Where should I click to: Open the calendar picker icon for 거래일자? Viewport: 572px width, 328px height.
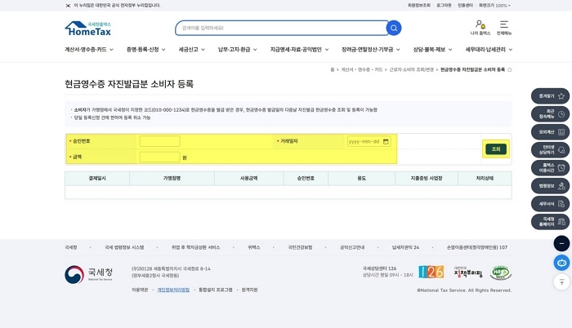(x=386, y=141)
